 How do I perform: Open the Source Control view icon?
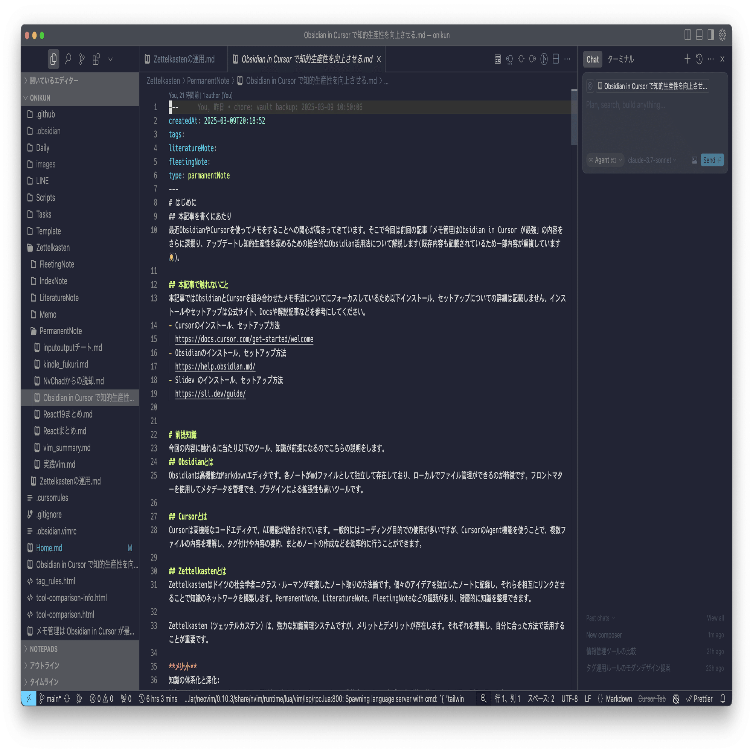tap(82, 59)
